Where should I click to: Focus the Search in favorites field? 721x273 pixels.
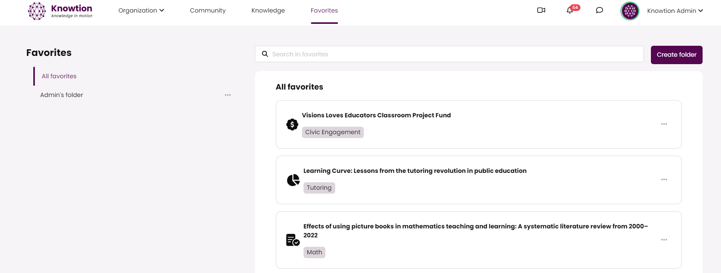click(454, 54)
